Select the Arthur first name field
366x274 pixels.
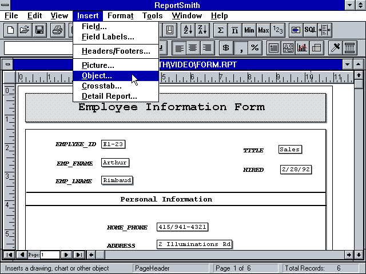pos(115,162)
